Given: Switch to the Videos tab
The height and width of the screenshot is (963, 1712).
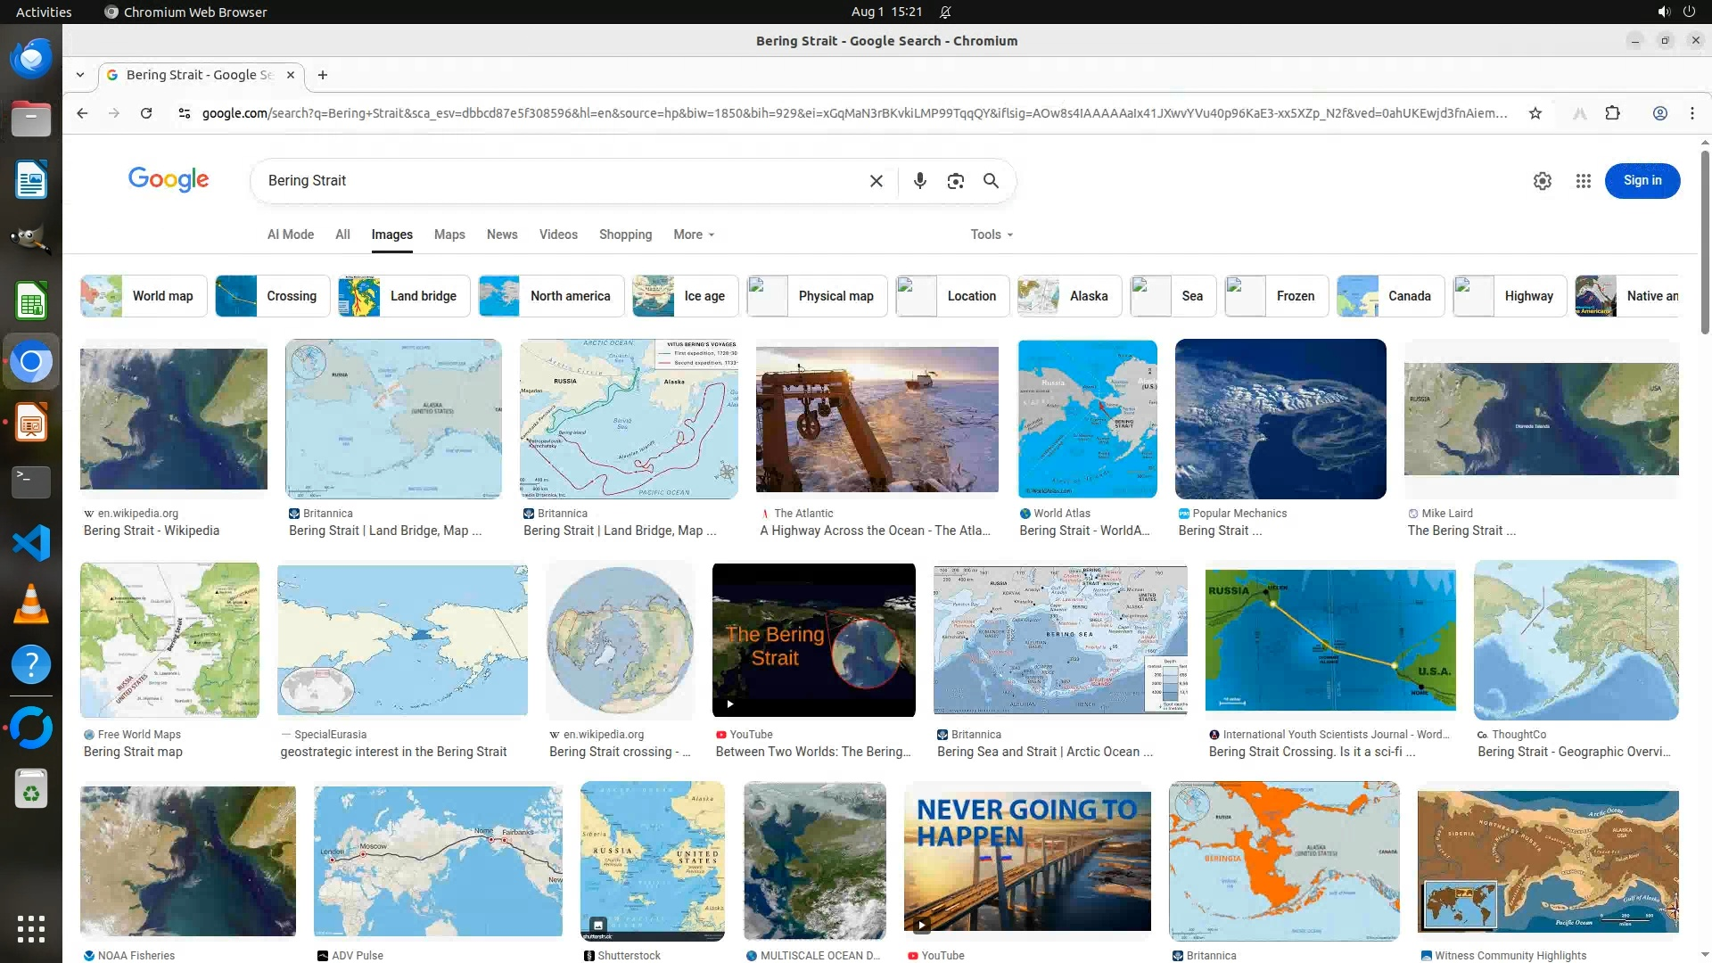Looking at the screenshot, I should click(558, 235).
